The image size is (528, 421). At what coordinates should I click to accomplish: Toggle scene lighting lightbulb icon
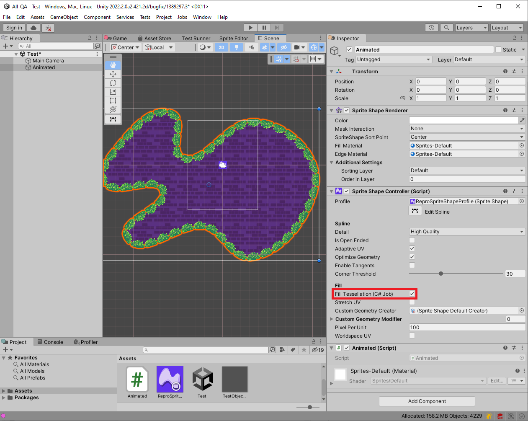tap(237, 47)
